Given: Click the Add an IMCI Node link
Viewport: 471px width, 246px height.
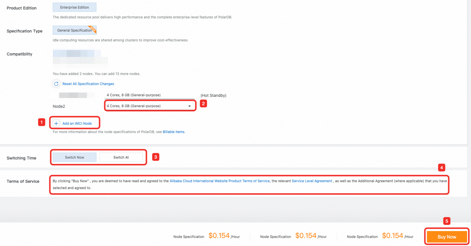Looking at the screenshot, I should coord(77,124).
